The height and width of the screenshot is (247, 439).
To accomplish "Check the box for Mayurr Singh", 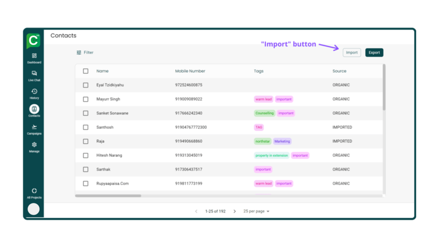I will 86,99.
